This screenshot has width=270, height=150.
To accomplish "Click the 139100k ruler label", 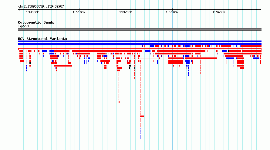I will pos(79,12).
